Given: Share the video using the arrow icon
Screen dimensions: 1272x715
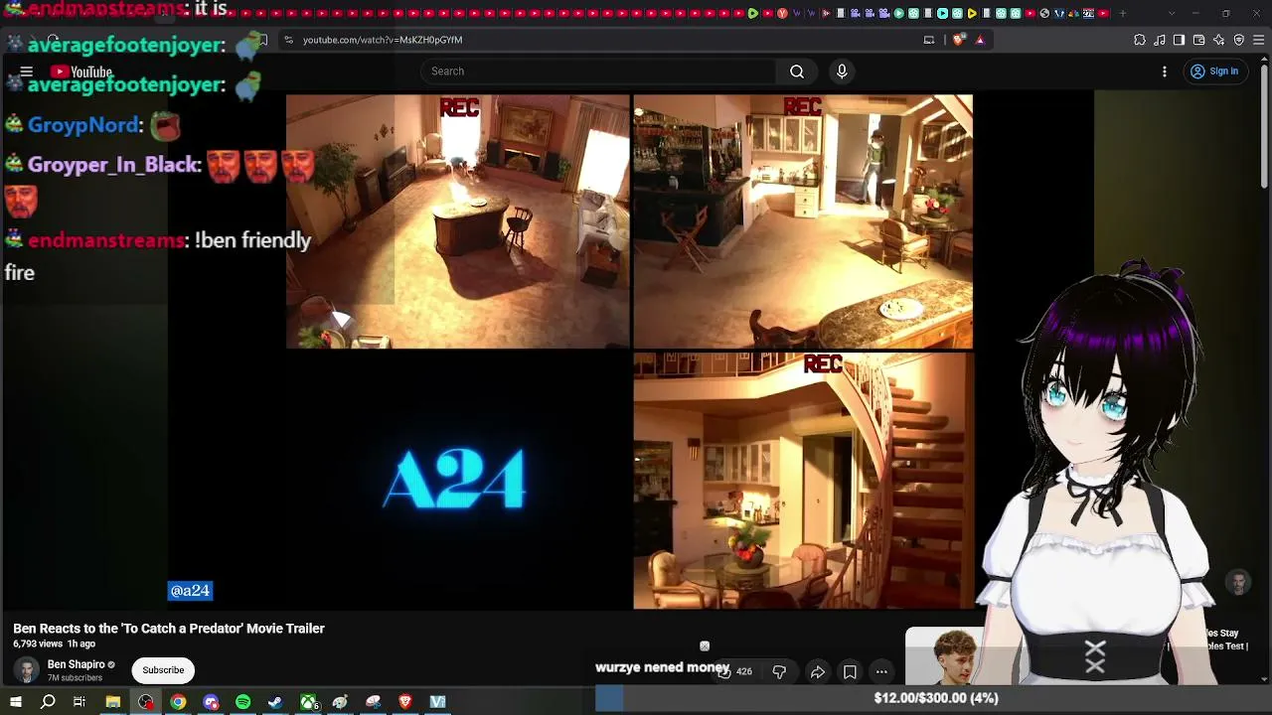Looking at the screenshot, I should click(817, 672).
